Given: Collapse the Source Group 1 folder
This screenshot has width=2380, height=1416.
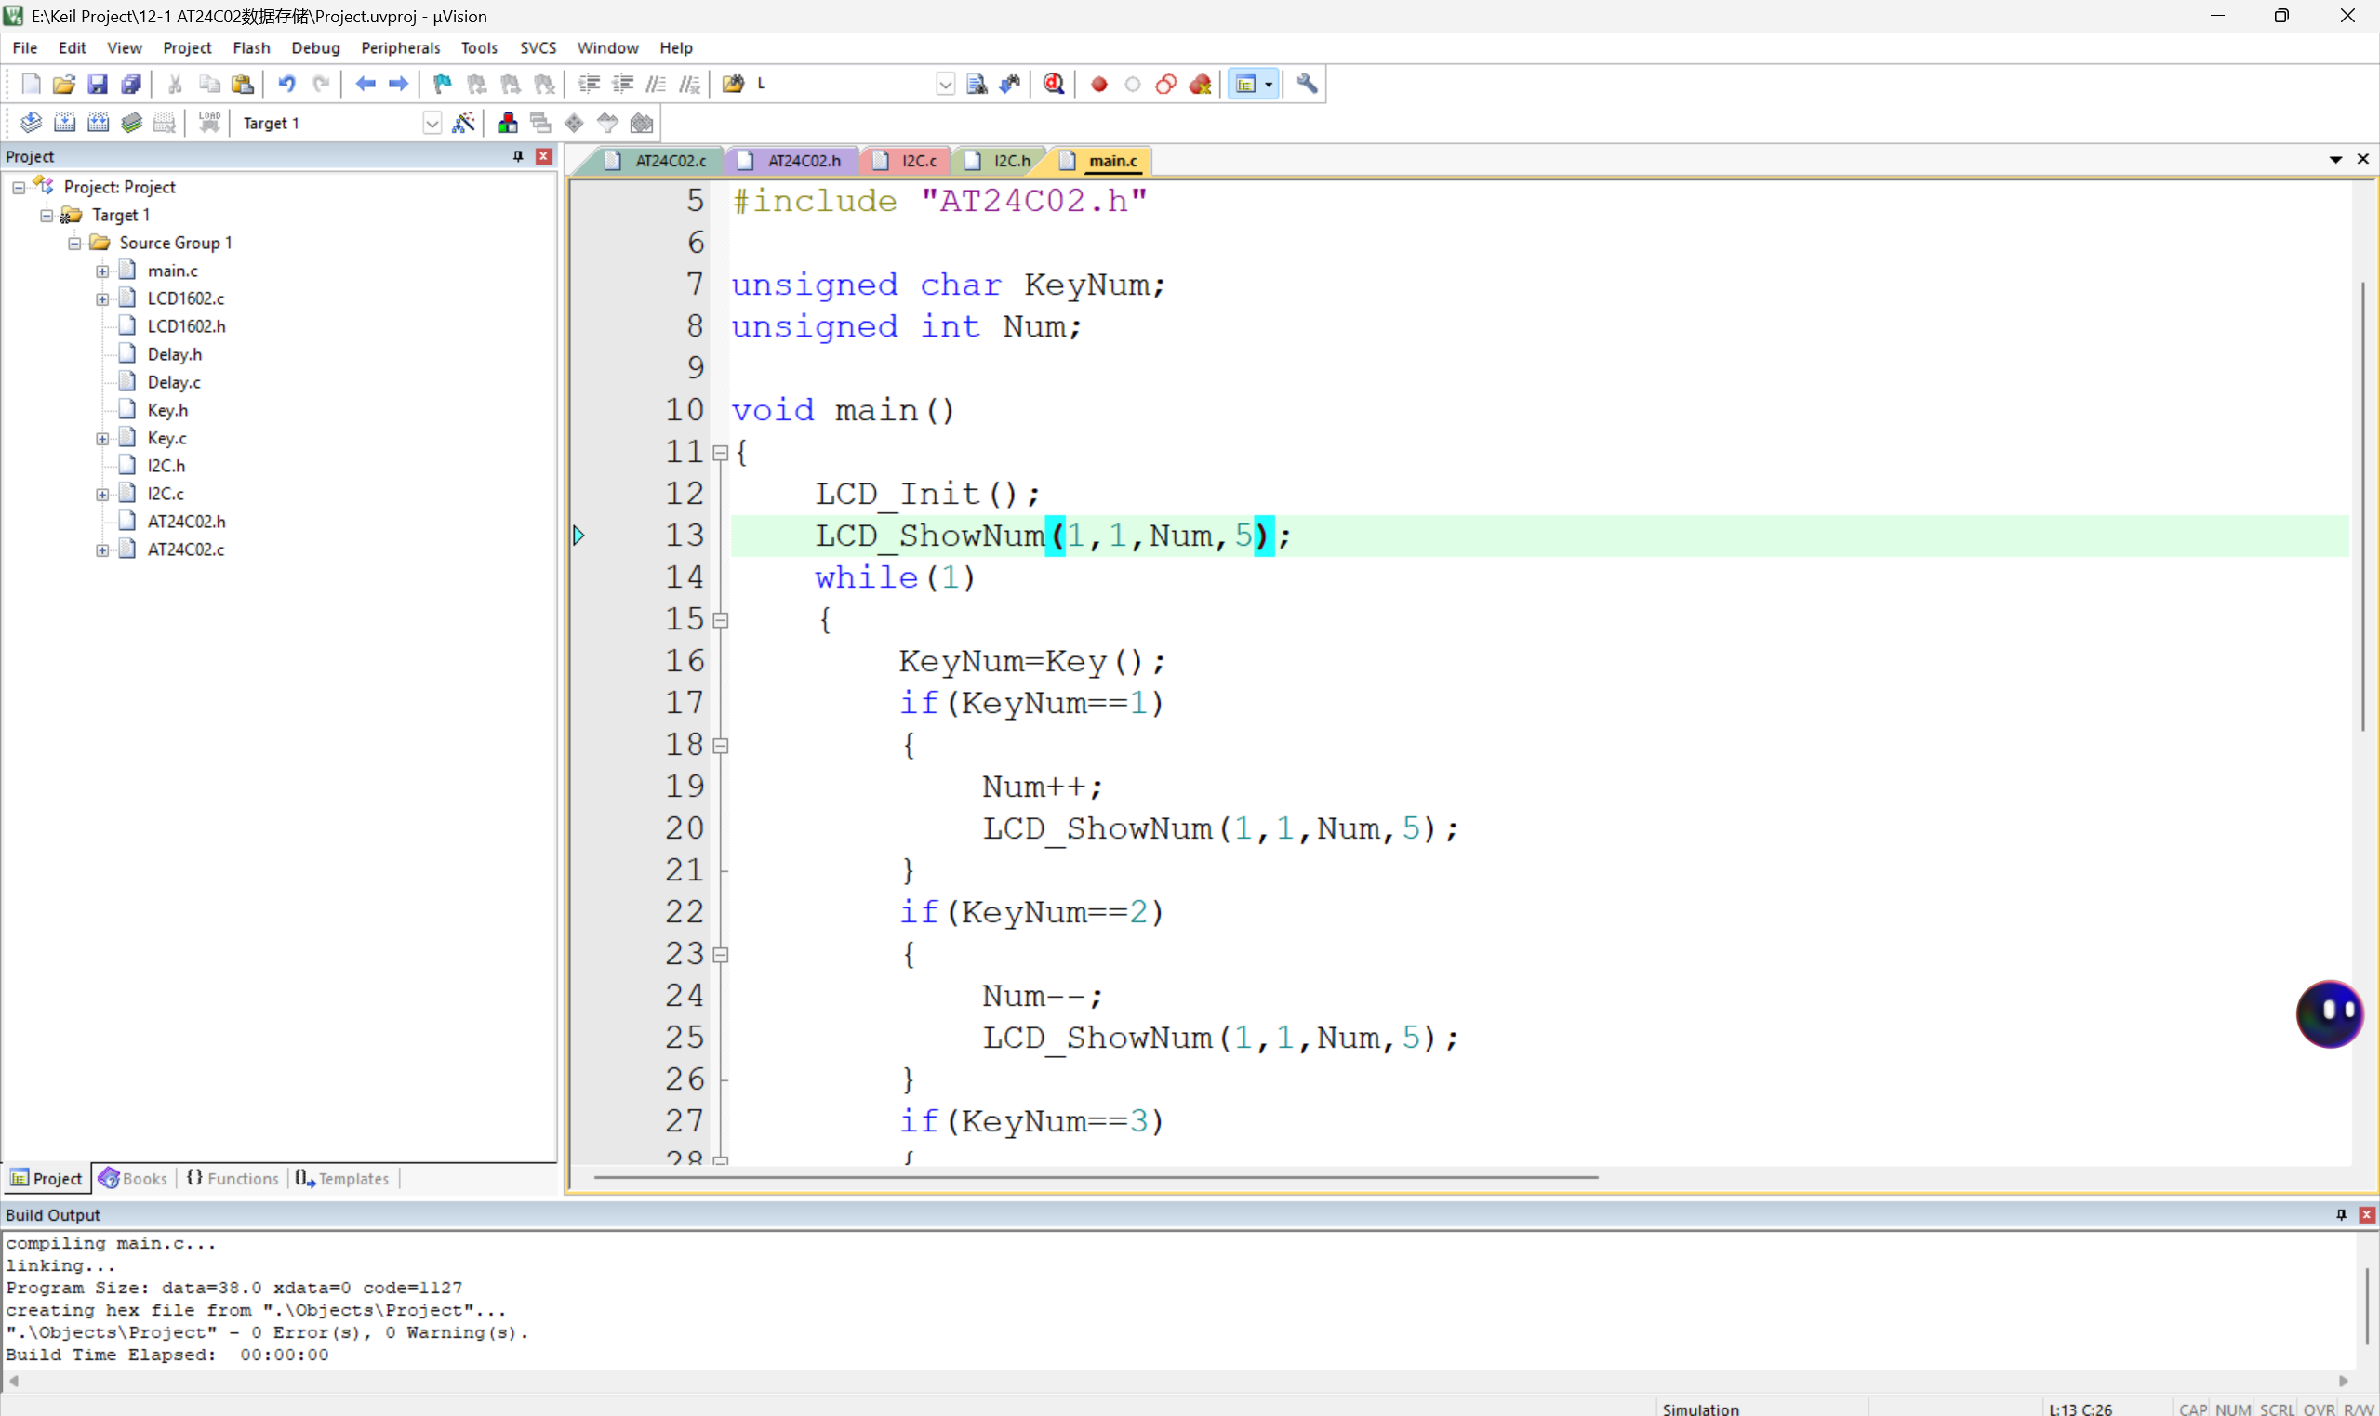Looking at the screenshot, I should point(74,244).
